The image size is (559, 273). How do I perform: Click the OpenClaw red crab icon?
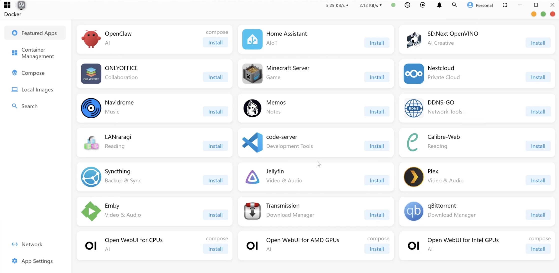click(x=91, y=39)
